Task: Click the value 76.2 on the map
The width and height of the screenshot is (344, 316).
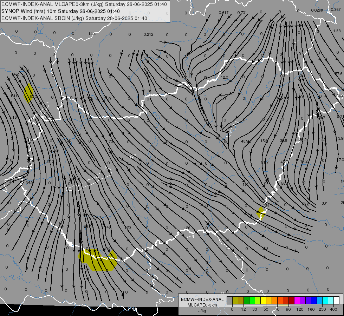Action: pyautogui.click(x=305, y=204)
